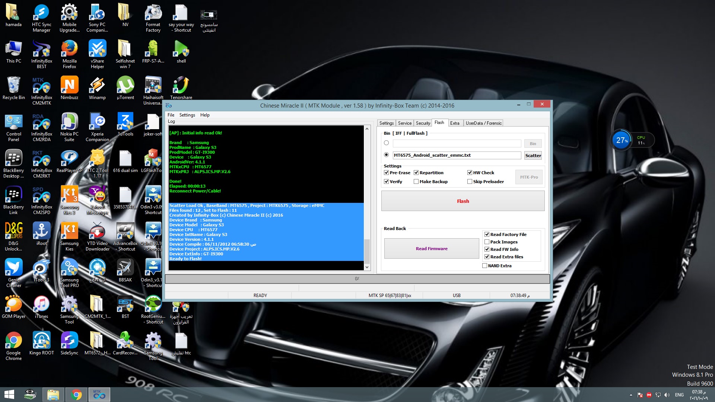Click the Bin browse button
This screenshot has height=402, width=715.
coord(533,144)
